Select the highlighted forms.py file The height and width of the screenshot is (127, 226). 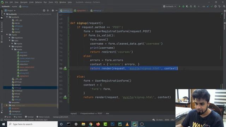tap(30, 88)
